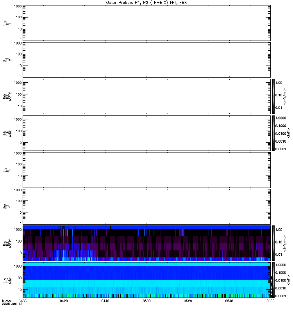This screenshot has height=312, width=293.
Task: Click the 0600 time axis label
Action: [270, 301]
